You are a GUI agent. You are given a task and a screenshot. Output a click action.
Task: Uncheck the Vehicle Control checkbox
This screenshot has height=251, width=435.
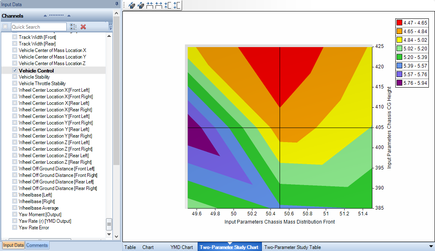tap(15, 70)
